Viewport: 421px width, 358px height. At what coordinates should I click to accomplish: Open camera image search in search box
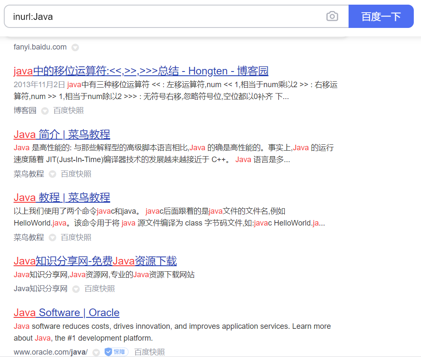pos(332,17)
